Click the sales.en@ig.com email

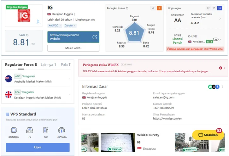click(164, 97)
